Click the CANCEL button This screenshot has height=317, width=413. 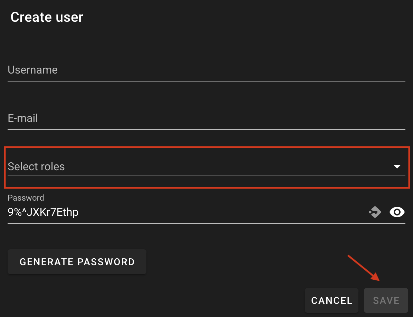pyautogui.click(x=332, y=300)
